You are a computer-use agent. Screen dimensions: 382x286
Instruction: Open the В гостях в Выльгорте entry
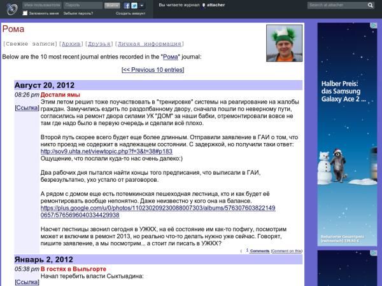pos(73,269)
